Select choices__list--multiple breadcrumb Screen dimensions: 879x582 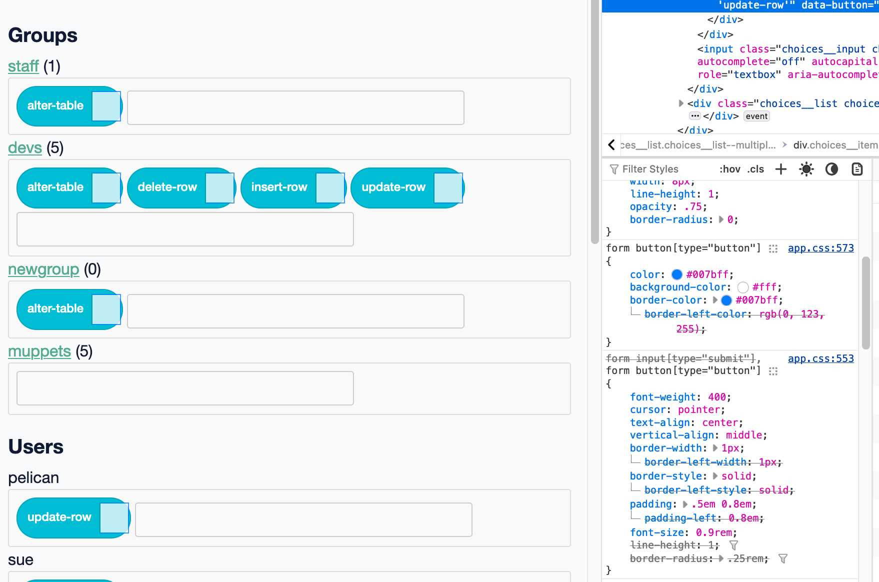698,145
